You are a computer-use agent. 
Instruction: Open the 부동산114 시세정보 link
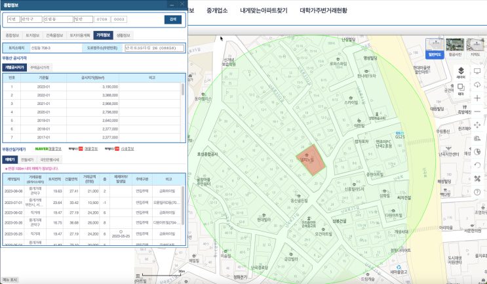click(x=119, y=149)
